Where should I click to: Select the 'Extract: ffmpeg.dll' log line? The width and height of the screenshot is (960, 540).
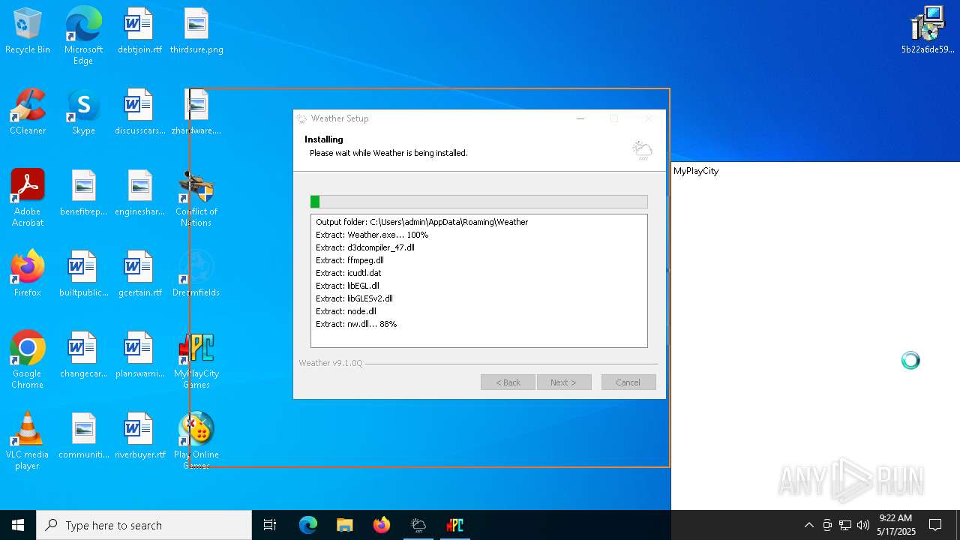tap(349, 260)
